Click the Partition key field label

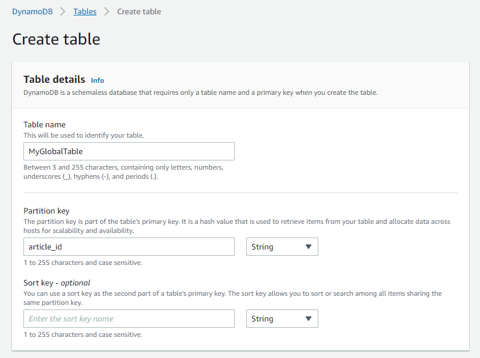pos(46,211)
